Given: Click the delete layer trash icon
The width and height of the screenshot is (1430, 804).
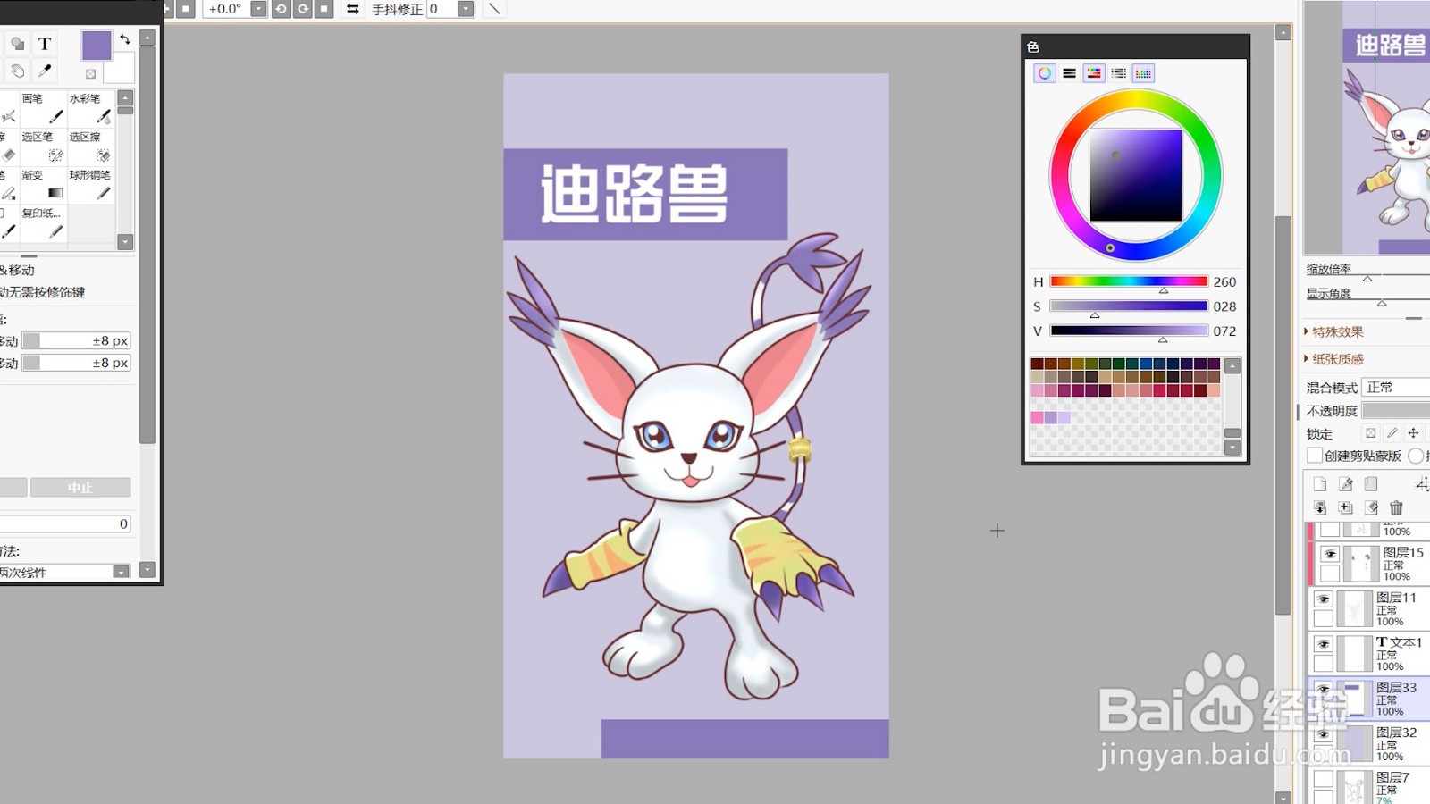Looking at the screenshot, I should pyautogui.click(x=1397, y=507).
